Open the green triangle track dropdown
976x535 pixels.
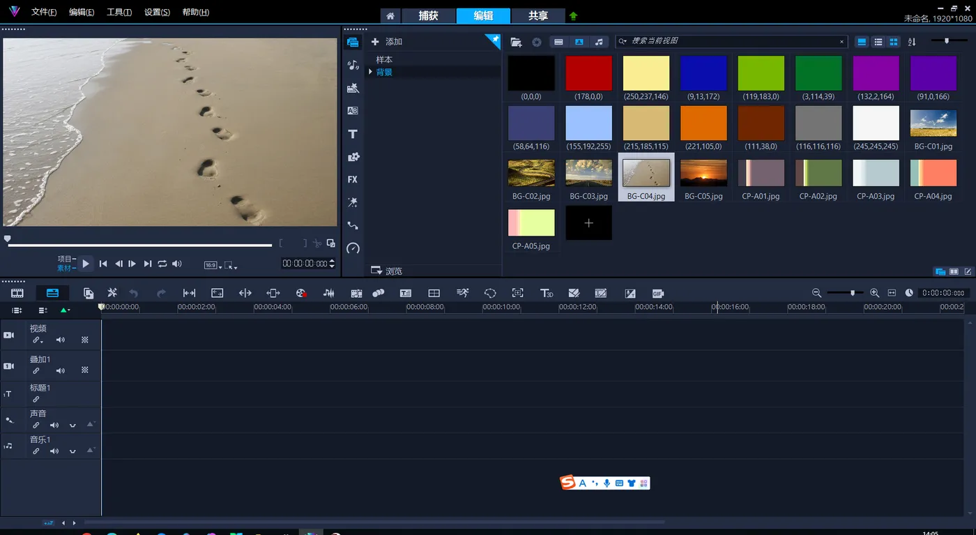[65, 310]
